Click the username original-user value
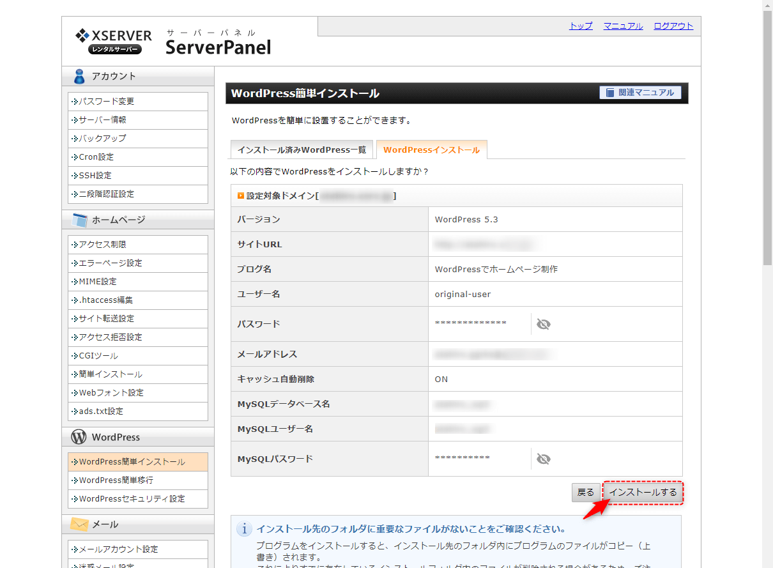This screenshot has height=568, width=773. [463, 295]
